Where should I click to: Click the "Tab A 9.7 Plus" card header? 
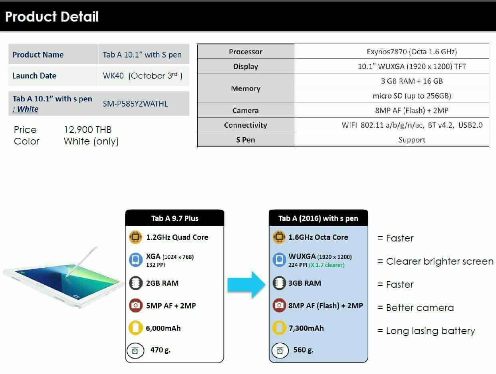point(175,218)
